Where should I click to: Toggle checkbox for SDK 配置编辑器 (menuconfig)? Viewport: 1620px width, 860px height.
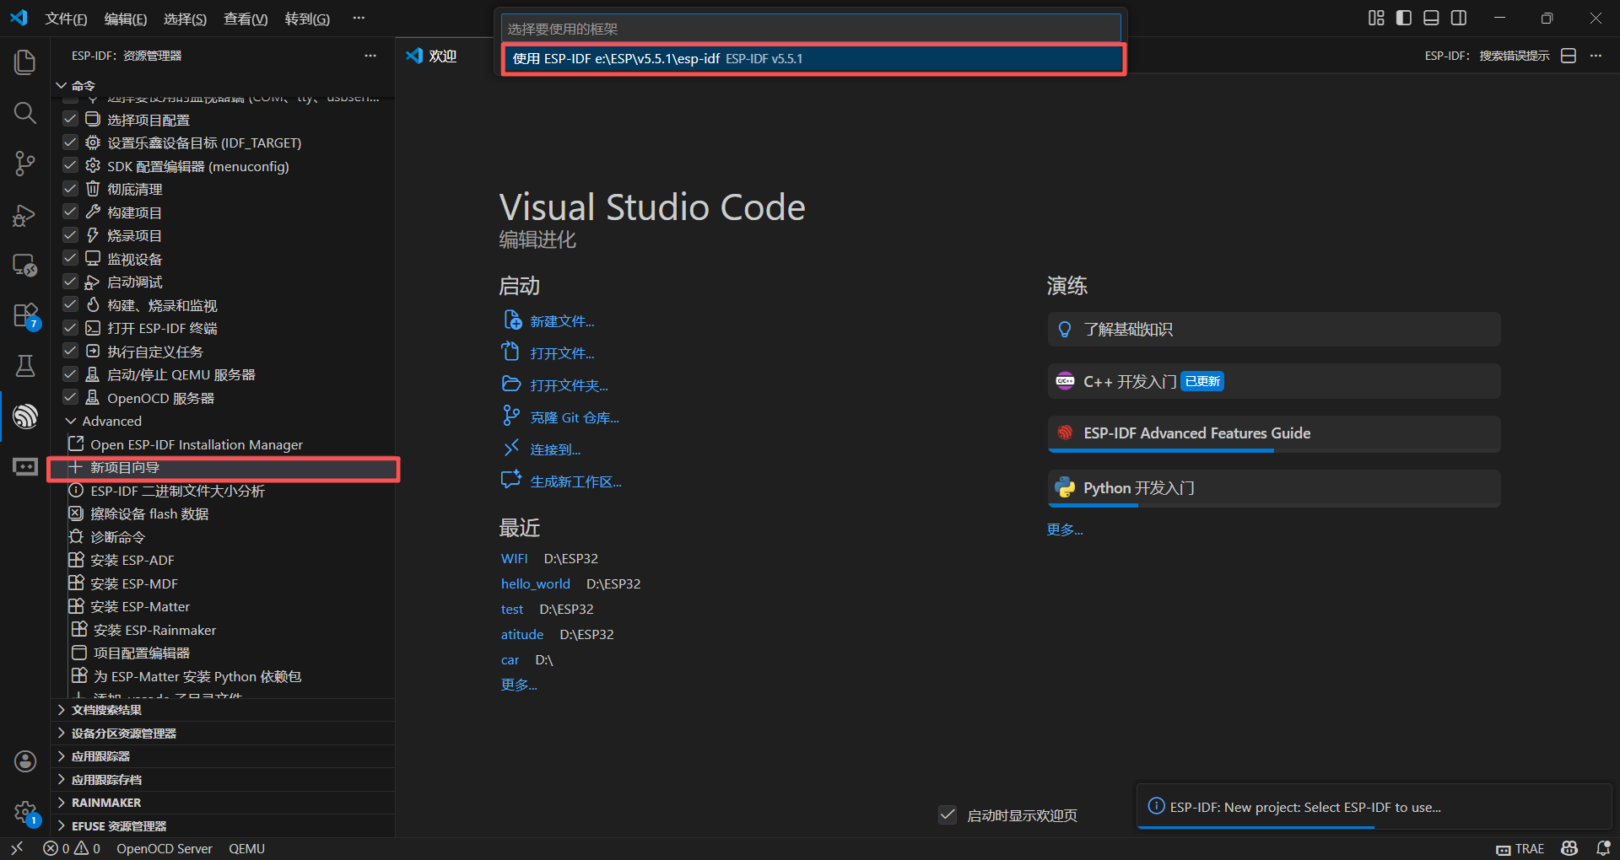(x=71, y=165)
